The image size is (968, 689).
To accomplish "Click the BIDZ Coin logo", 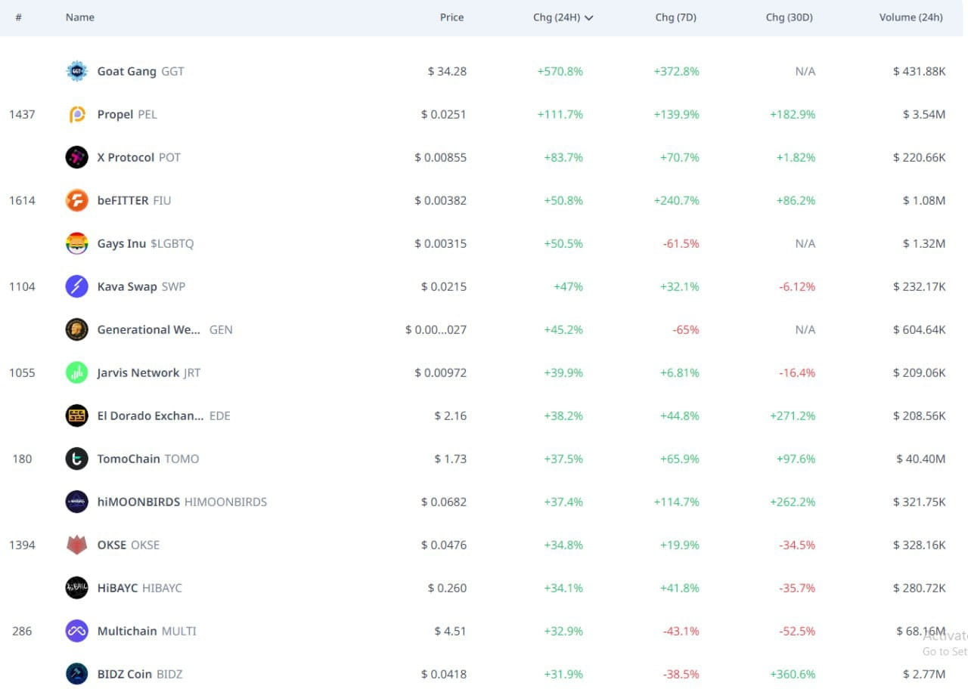I will pos(76,674).
